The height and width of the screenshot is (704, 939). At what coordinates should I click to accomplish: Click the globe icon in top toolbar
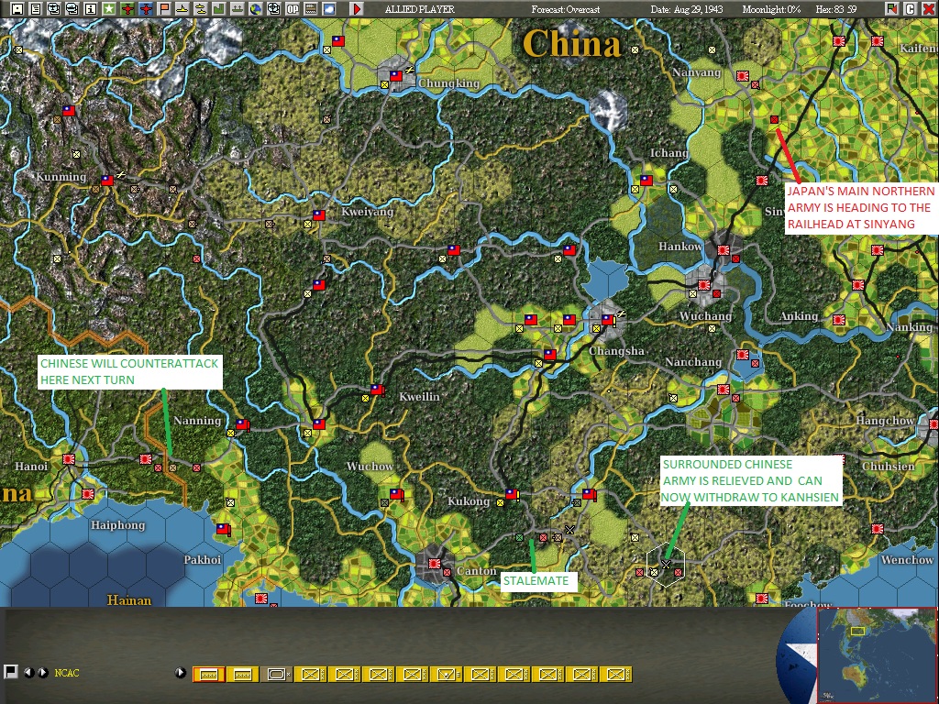pos(255,8)
